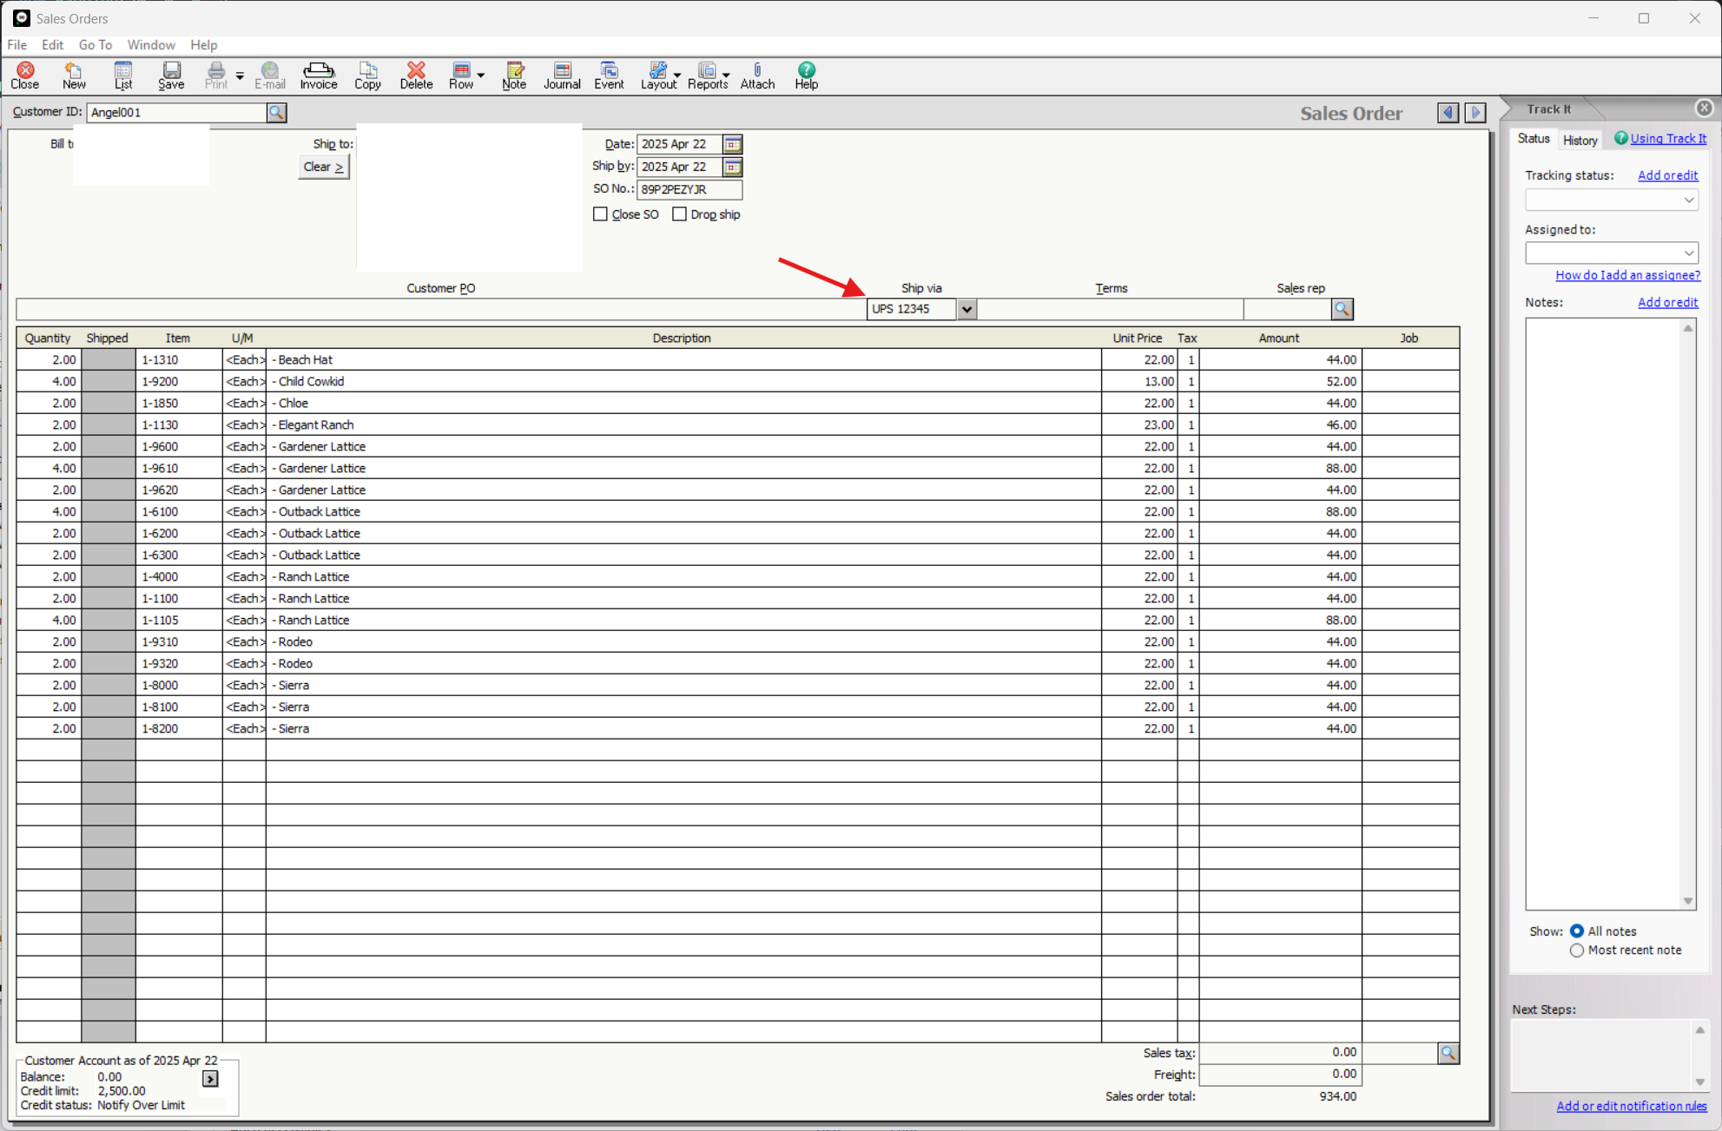
Task: Copy the sales order
Action: click(x=367, y=76)
